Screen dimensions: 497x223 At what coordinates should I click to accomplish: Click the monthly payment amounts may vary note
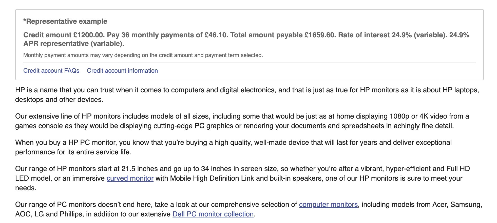(143, 55)
